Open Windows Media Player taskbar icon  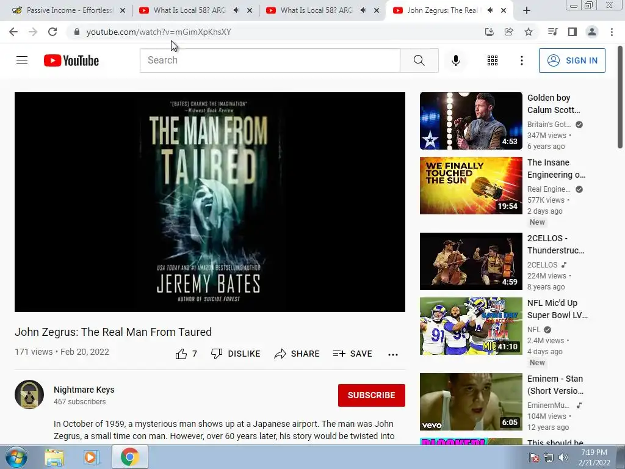[90, 457]
